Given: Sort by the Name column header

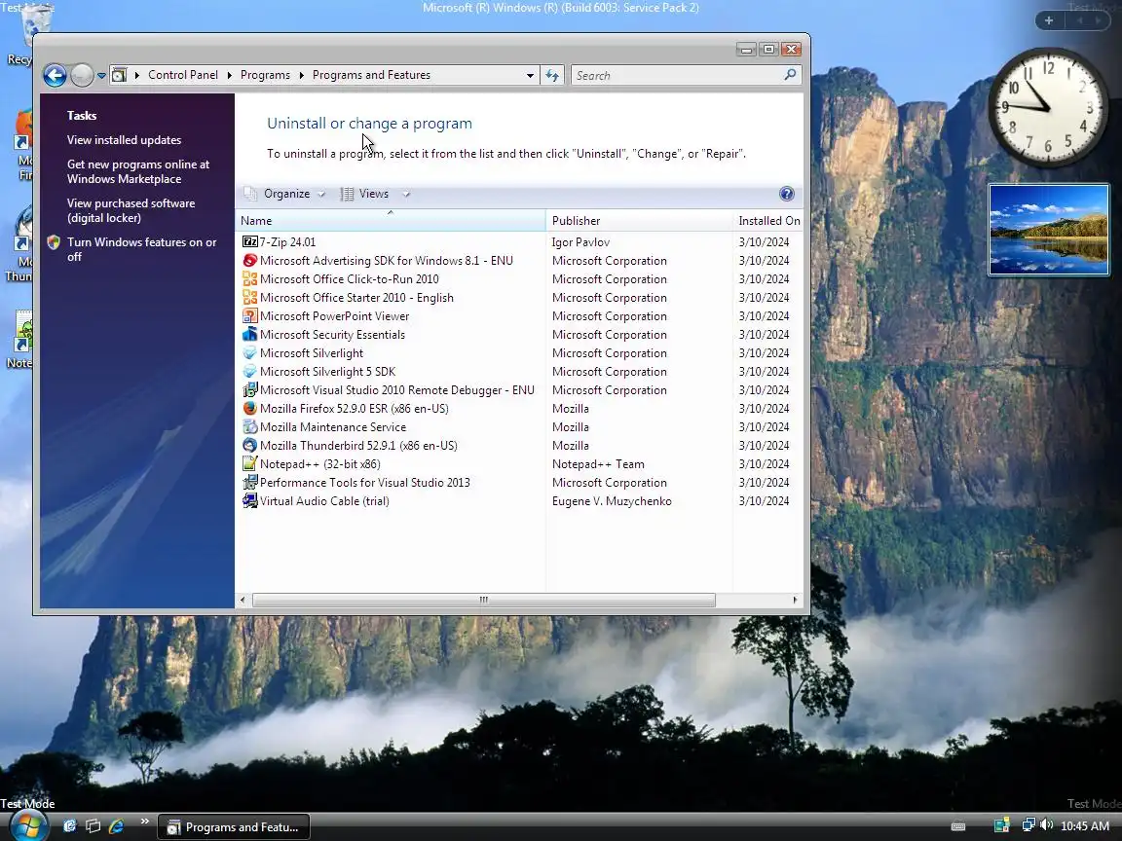Looking at the screenshot, I should point(390,221).
